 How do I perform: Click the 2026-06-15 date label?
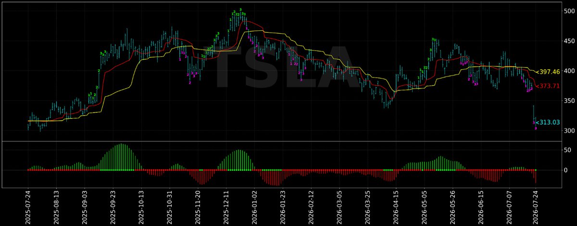481,207
